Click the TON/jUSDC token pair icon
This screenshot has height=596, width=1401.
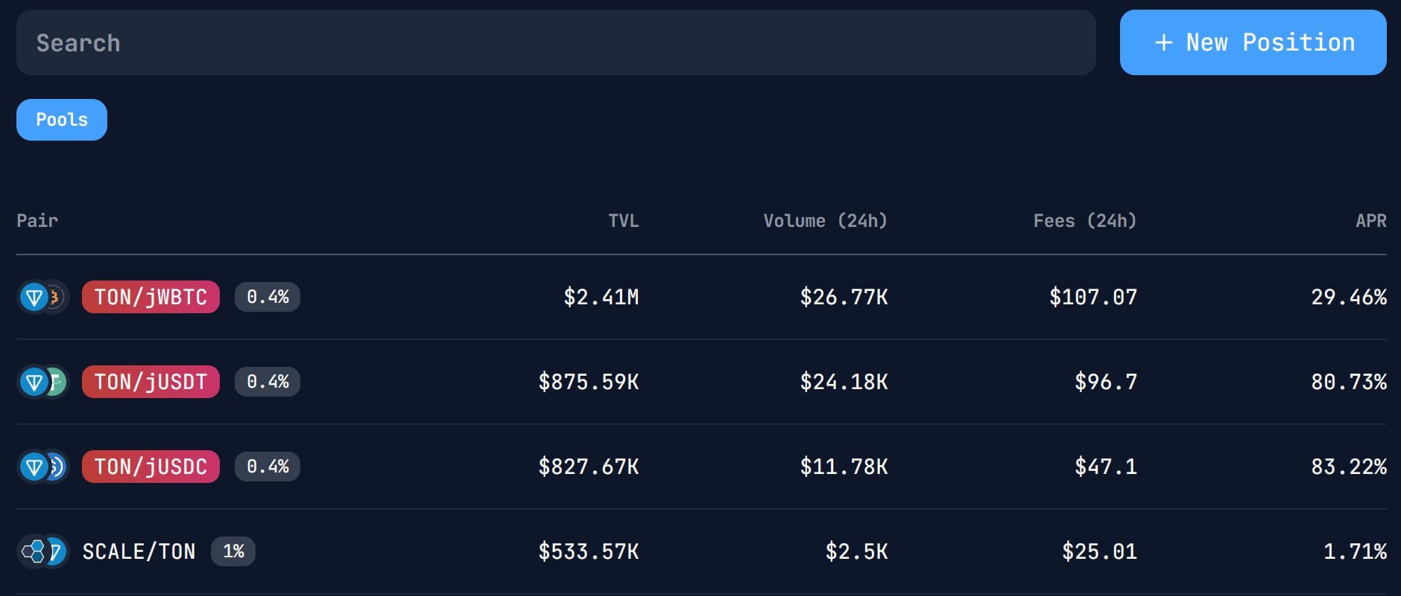43,467
